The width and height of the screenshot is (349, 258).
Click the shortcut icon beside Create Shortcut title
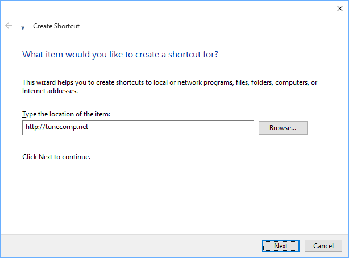tap(23, 27)
